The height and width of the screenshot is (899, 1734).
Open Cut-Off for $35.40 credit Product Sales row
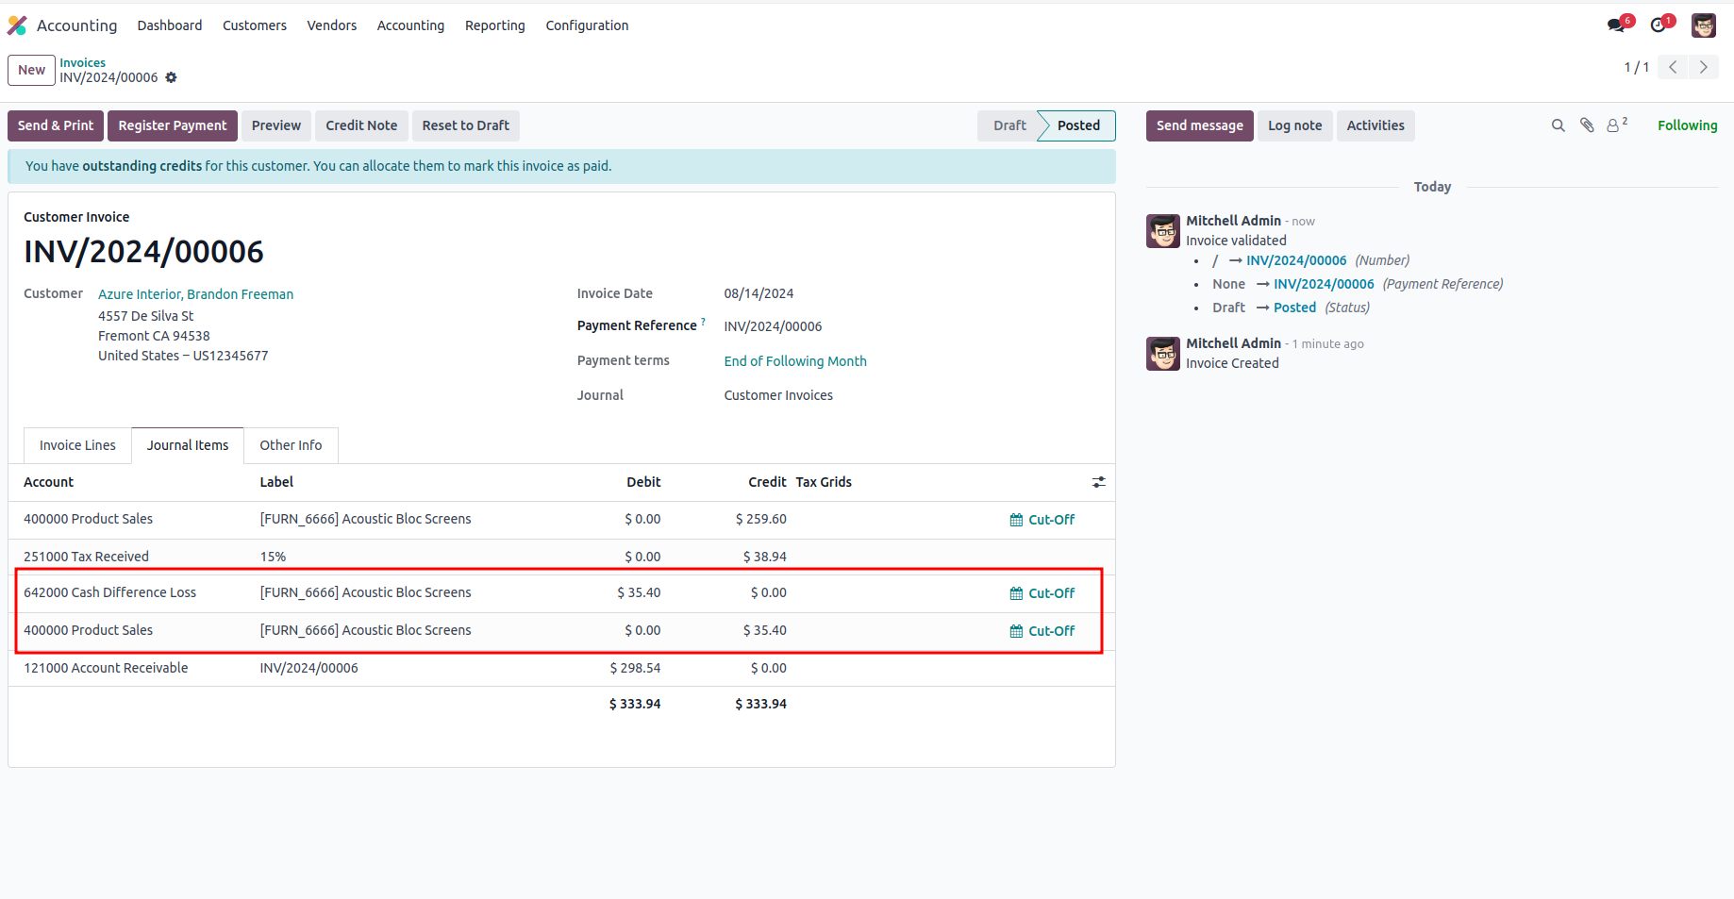click(x=1042, y=631)
